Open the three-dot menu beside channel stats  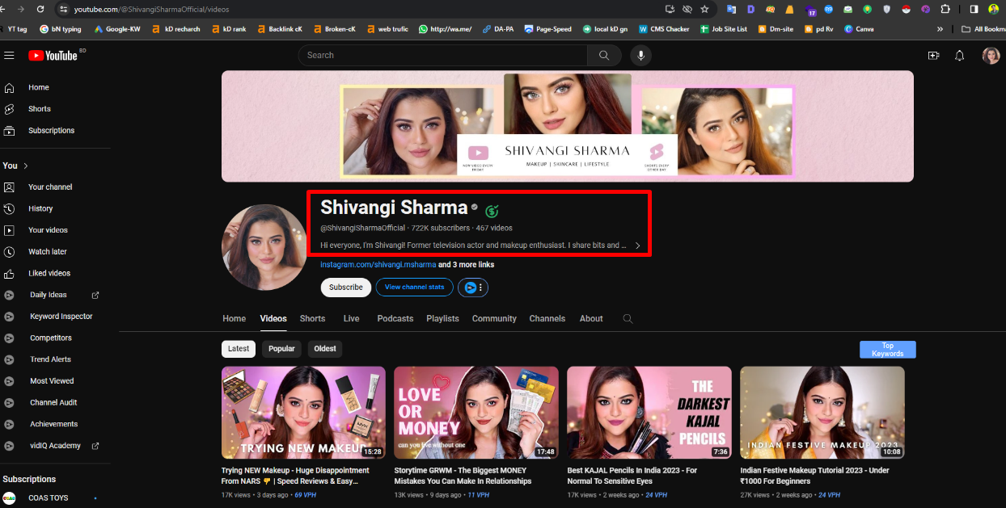pos(481,288)
